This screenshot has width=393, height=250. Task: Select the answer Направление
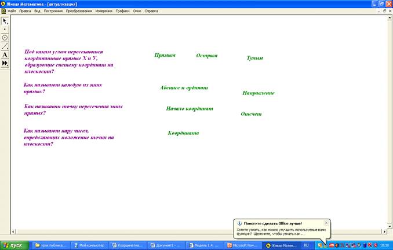click(x=259, y=93)
